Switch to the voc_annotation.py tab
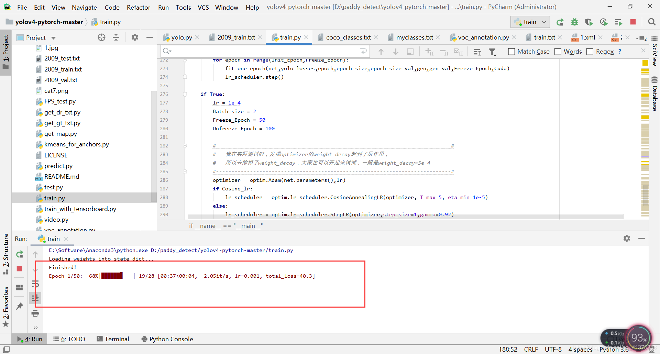 [x=483, y=37]
